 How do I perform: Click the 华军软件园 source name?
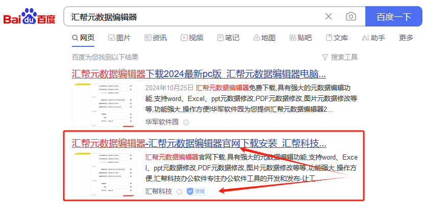tap(162, 122)
